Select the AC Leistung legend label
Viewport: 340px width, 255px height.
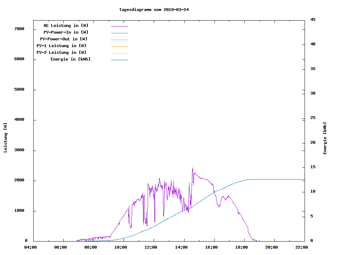coord(66,25)
